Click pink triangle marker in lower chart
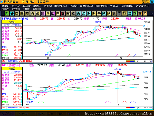 (108, 102)
